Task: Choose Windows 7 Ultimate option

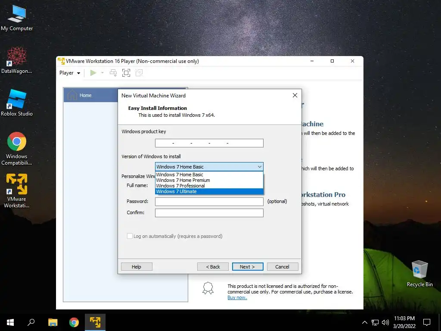Action: [209, 191]
